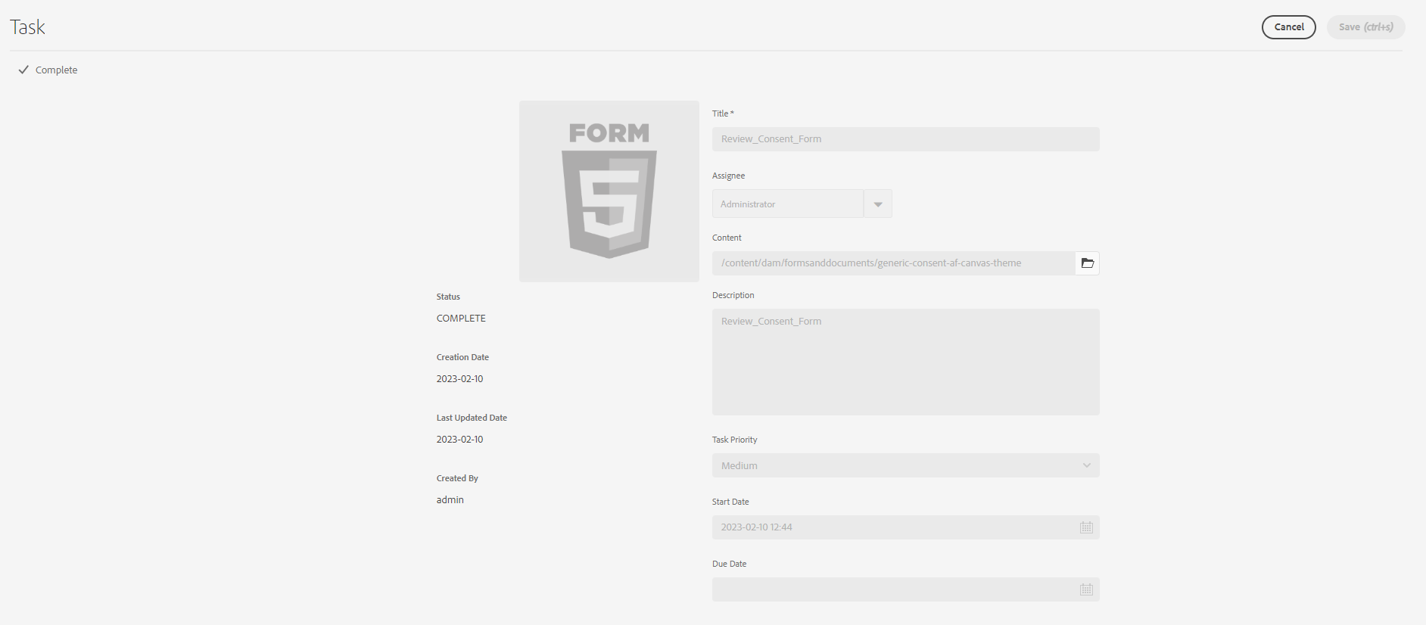Click the empty Due Date field
1426x625 pixels.
905,589
